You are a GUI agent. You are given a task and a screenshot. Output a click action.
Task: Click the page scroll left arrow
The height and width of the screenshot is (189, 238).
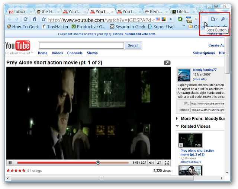point(8,178)
